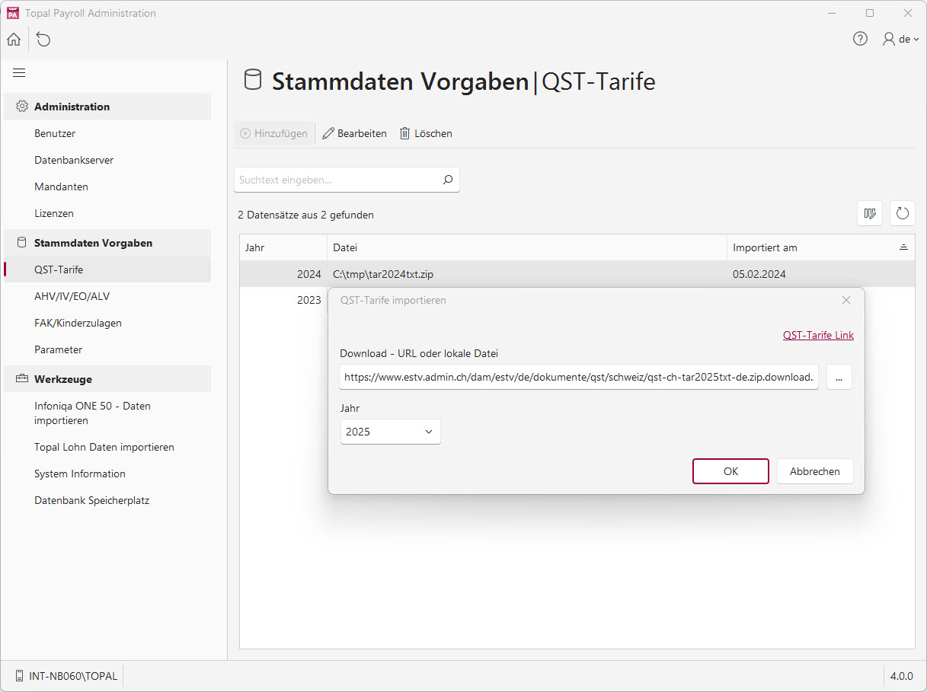Click the Werkzeuge section header
927x692 pixels.
107,378
